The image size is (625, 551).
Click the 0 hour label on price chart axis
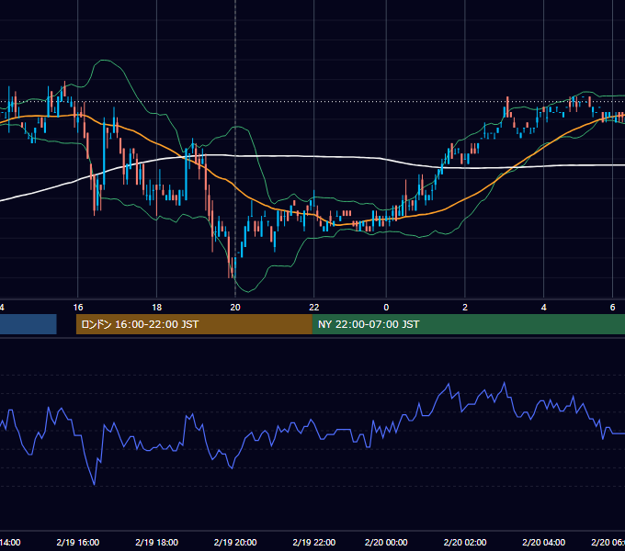(386, 308)
